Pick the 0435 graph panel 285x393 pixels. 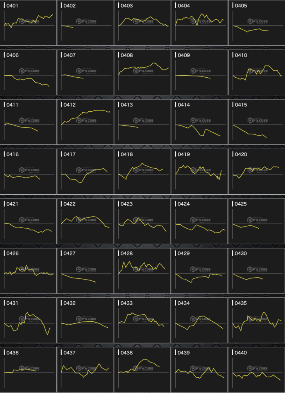(x=256, y=320)
